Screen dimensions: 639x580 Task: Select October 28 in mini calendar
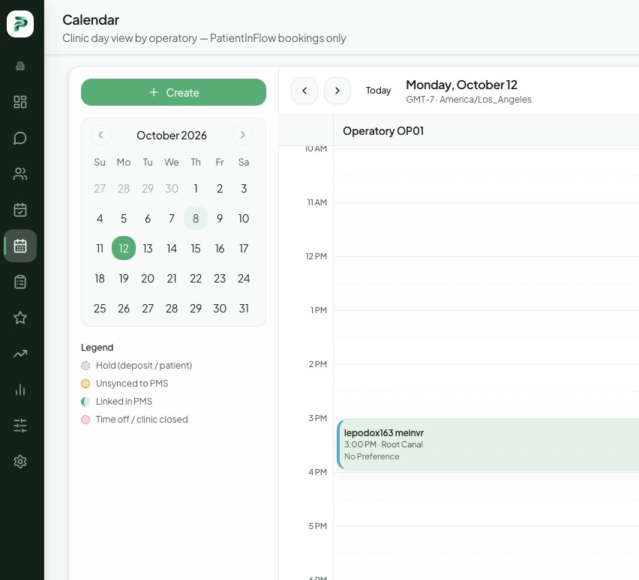172,308
